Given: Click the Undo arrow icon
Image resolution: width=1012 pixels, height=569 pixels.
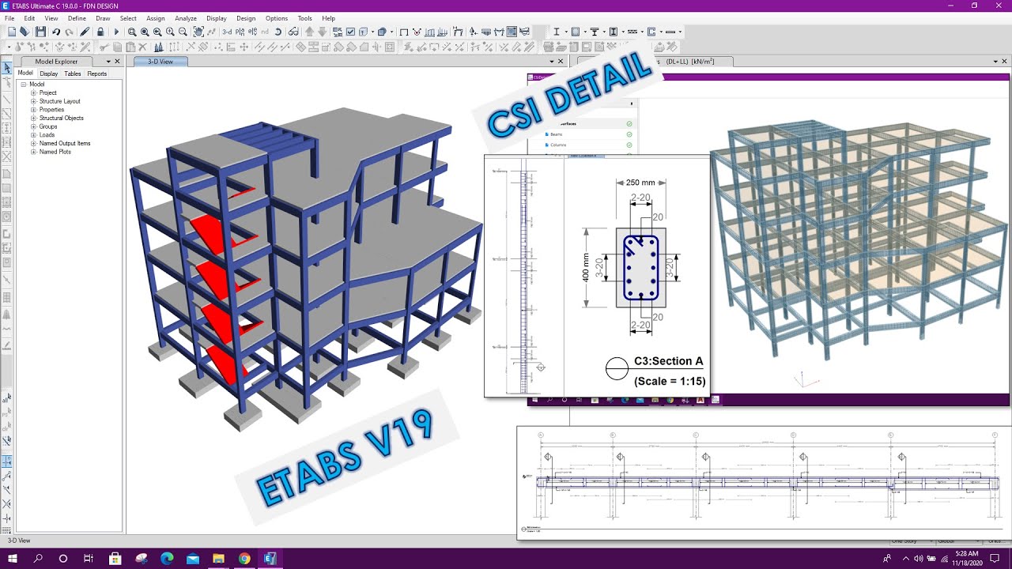Looking at the screenshot, I should (56, 32).
